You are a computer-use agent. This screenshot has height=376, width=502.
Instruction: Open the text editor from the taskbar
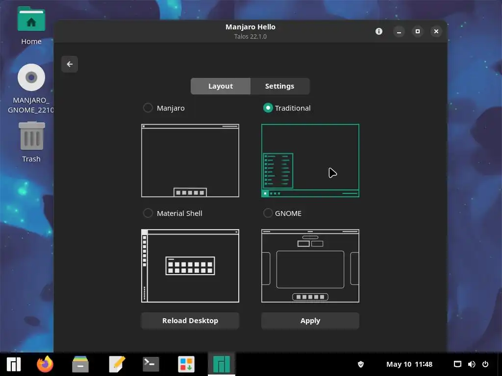(117, 364)
